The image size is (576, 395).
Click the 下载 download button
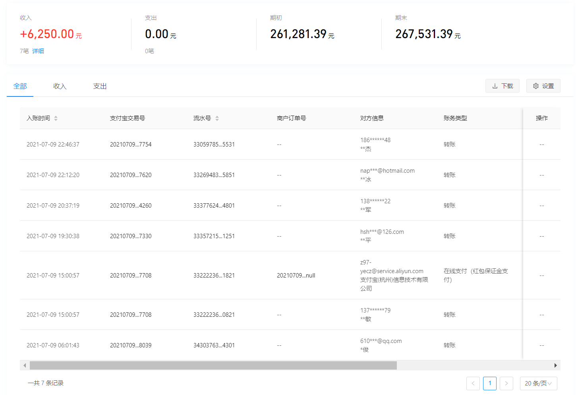coord(502,86)
